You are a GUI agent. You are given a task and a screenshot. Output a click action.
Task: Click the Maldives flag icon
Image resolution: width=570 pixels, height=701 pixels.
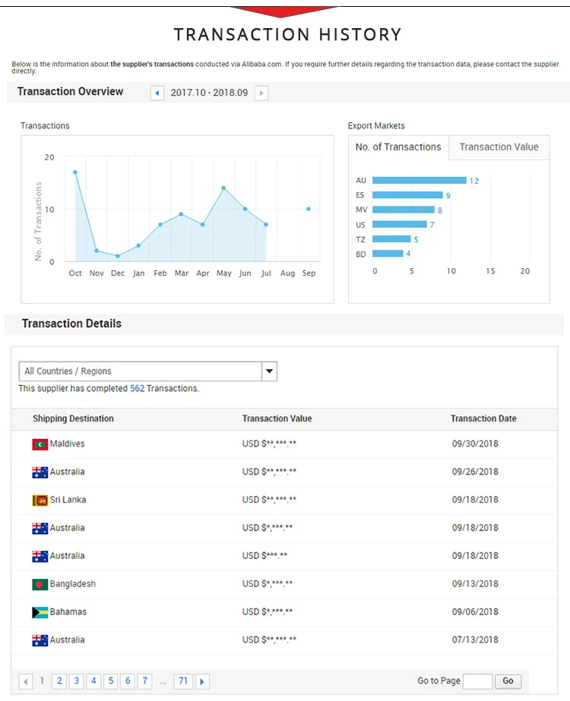(40, 444)
